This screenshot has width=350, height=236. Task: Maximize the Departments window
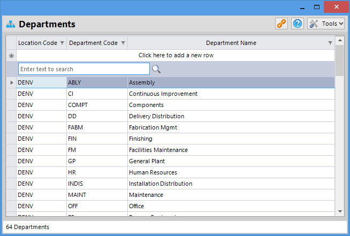317,6
